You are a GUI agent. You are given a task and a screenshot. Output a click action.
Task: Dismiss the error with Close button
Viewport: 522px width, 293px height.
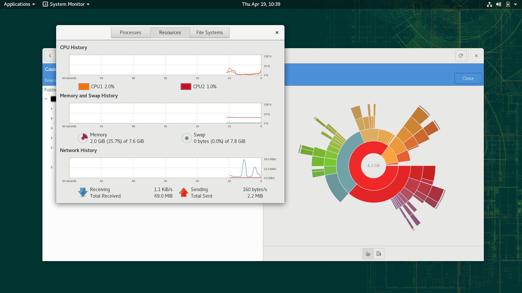click(468, 78)
